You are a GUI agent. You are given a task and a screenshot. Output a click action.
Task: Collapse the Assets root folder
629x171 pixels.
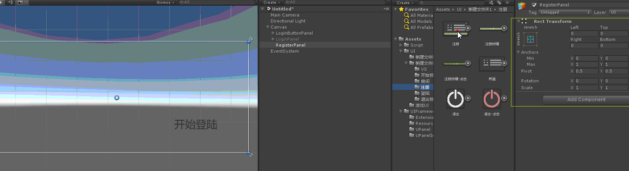point(395,39)
